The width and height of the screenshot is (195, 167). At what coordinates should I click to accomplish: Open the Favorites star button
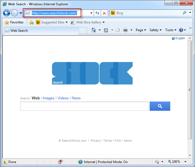[x=14, y=22]
